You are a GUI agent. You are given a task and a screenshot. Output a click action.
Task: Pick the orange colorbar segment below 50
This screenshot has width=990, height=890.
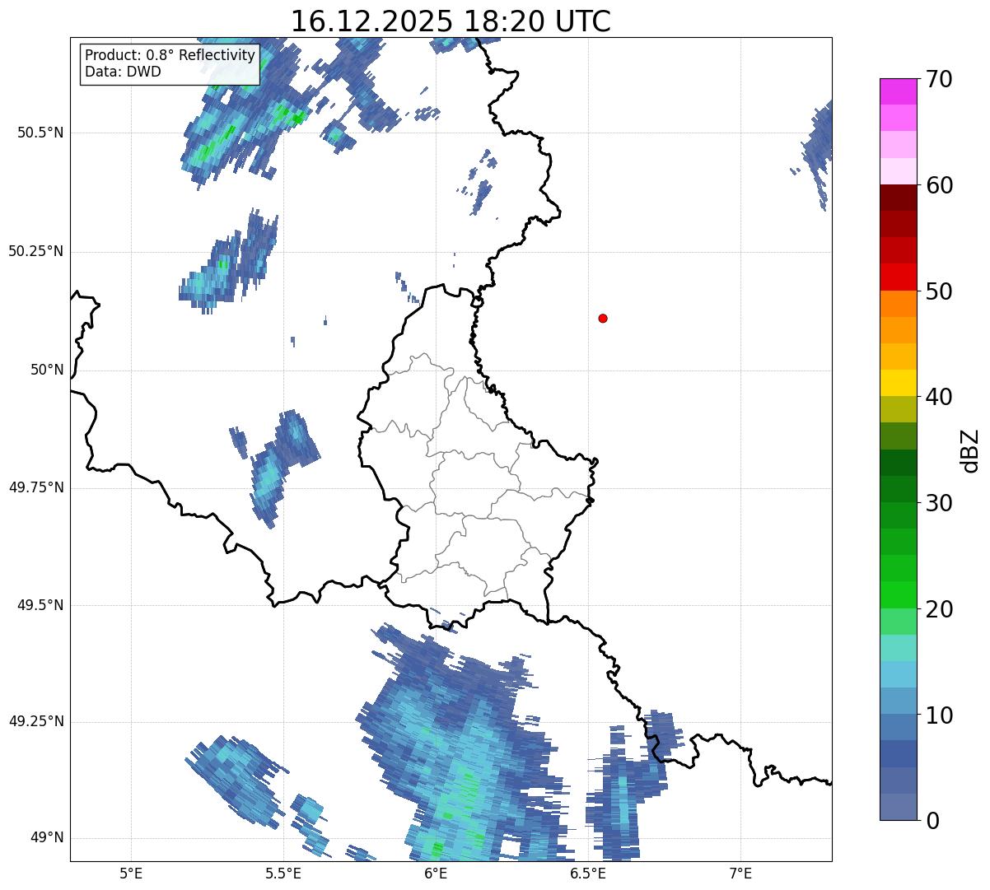tap(899, 304)
